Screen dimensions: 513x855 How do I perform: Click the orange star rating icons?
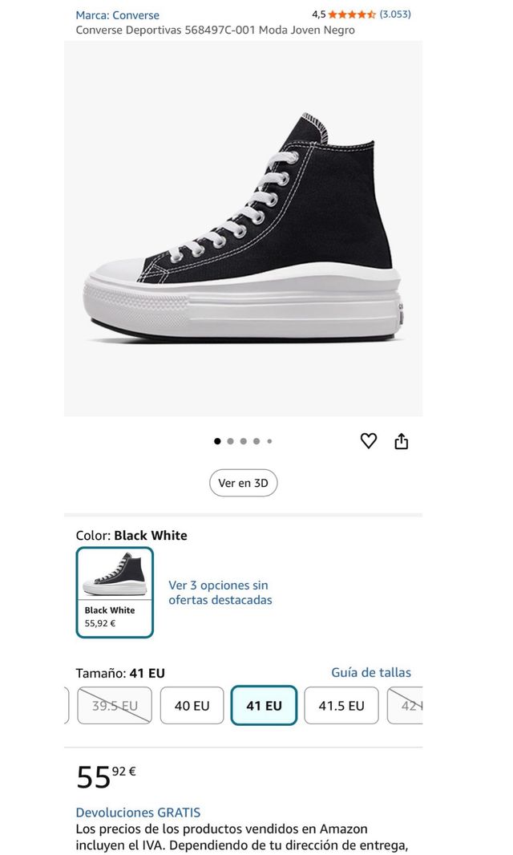[354, 14]
